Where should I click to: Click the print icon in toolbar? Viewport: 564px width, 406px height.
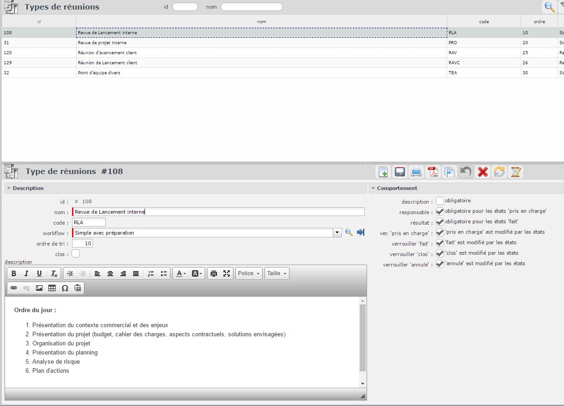pos(416,172)
